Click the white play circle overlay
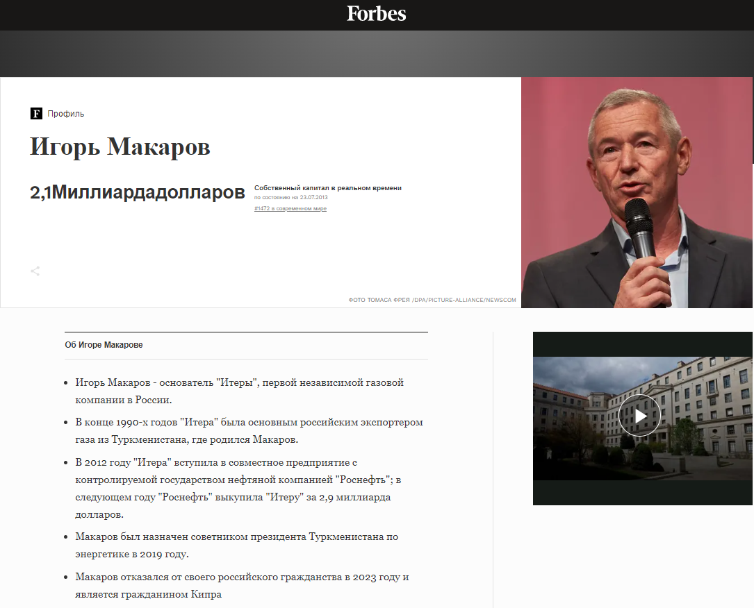Image resolution: width=754 pixels, height=608 pixels. click(639, 415)
